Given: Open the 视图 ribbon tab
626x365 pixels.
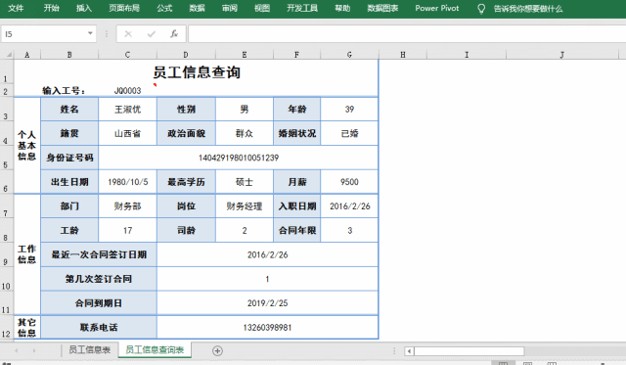Looking at the screenshot, I should pyautogui.click(x=262, y=8).
